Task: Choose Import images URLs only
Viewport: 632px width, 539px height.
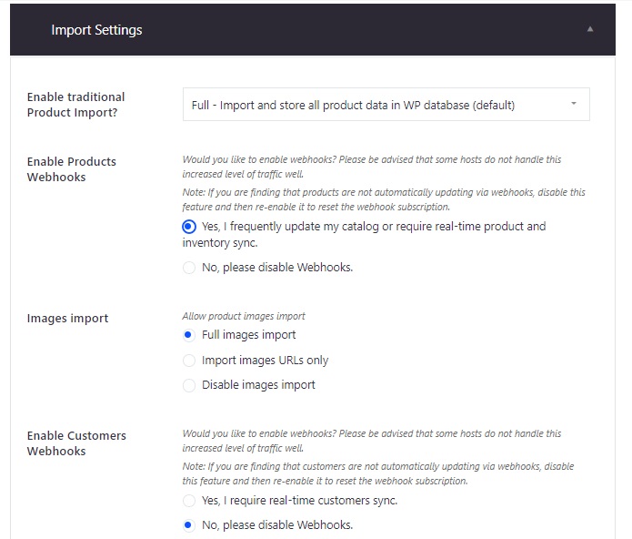Action: point(189,361)
